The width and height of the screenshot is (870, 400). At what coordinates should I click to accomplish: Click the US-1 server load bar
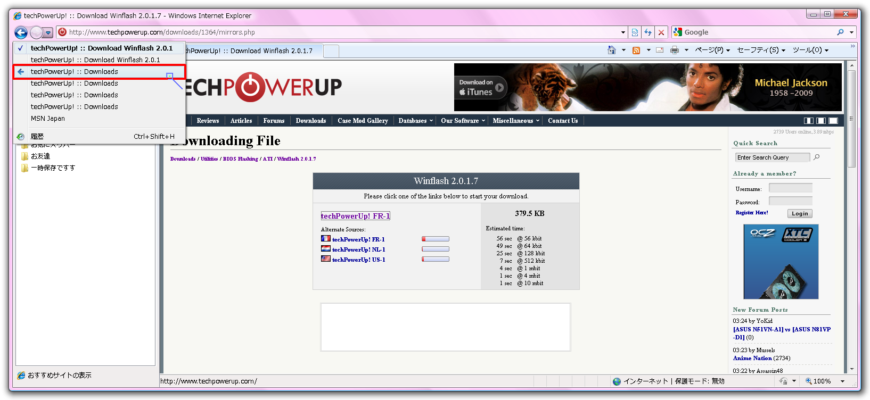pyautogui.click(x=436, y=259)
